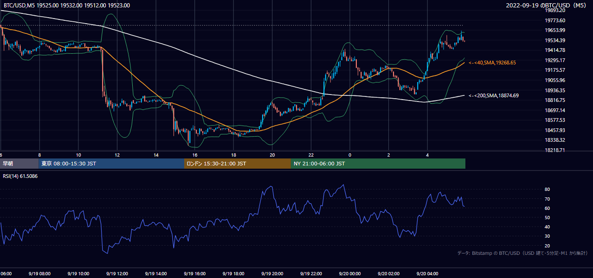This screenshot has height=278, width=593.
Task: Click the 9/20 04:00 time label
Action: click(x=427, y=274)
